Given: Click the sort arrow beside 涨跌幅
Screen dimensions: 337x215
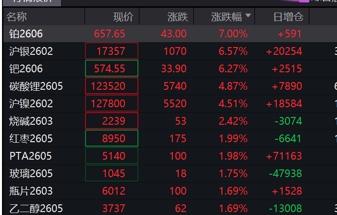Looking at the screenshot, I should (x=249, y=17).
